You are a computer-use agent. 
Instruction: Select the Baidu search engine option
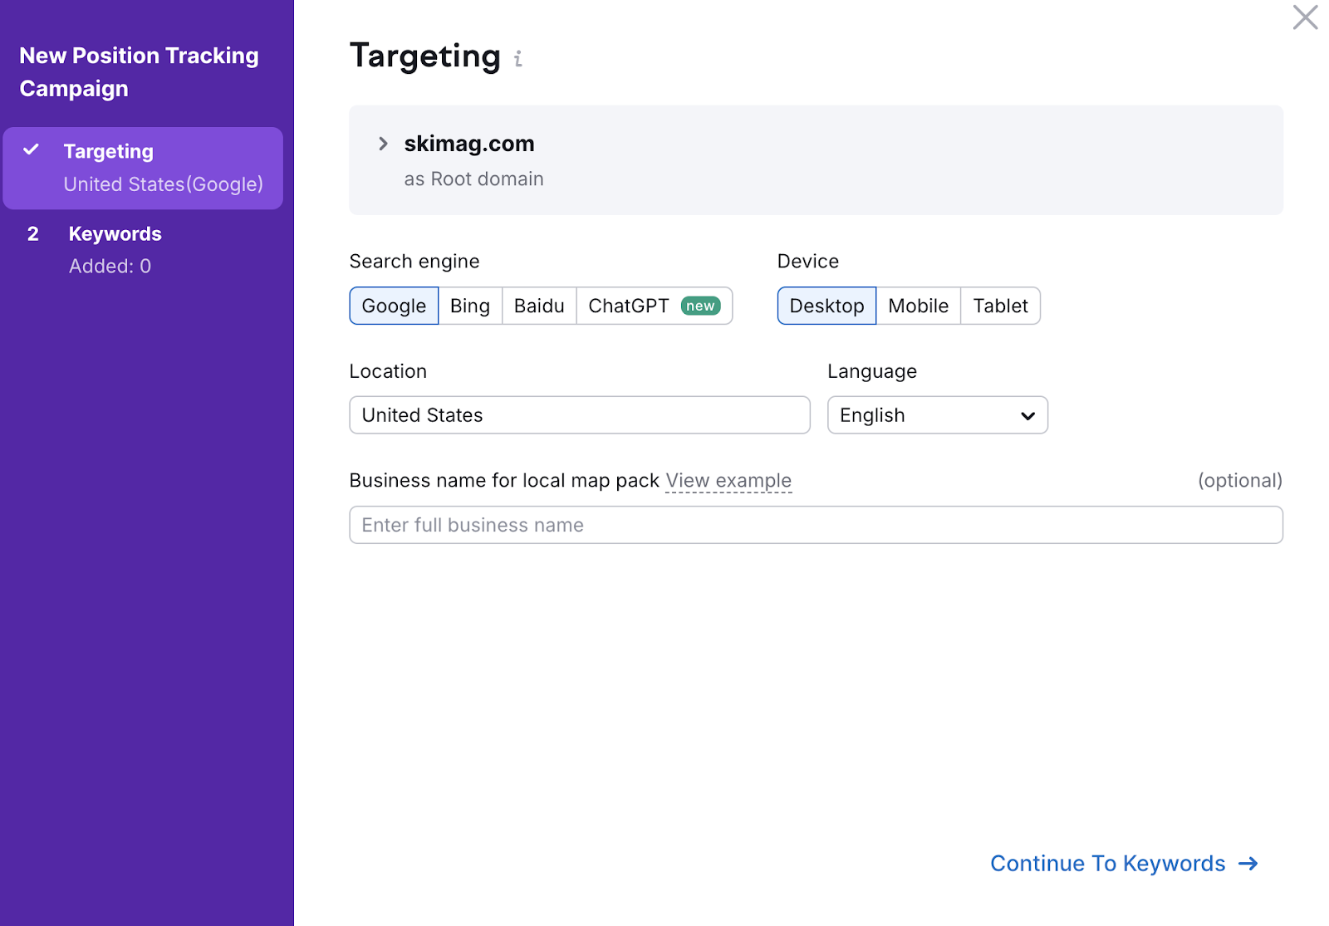pos(538,305)
